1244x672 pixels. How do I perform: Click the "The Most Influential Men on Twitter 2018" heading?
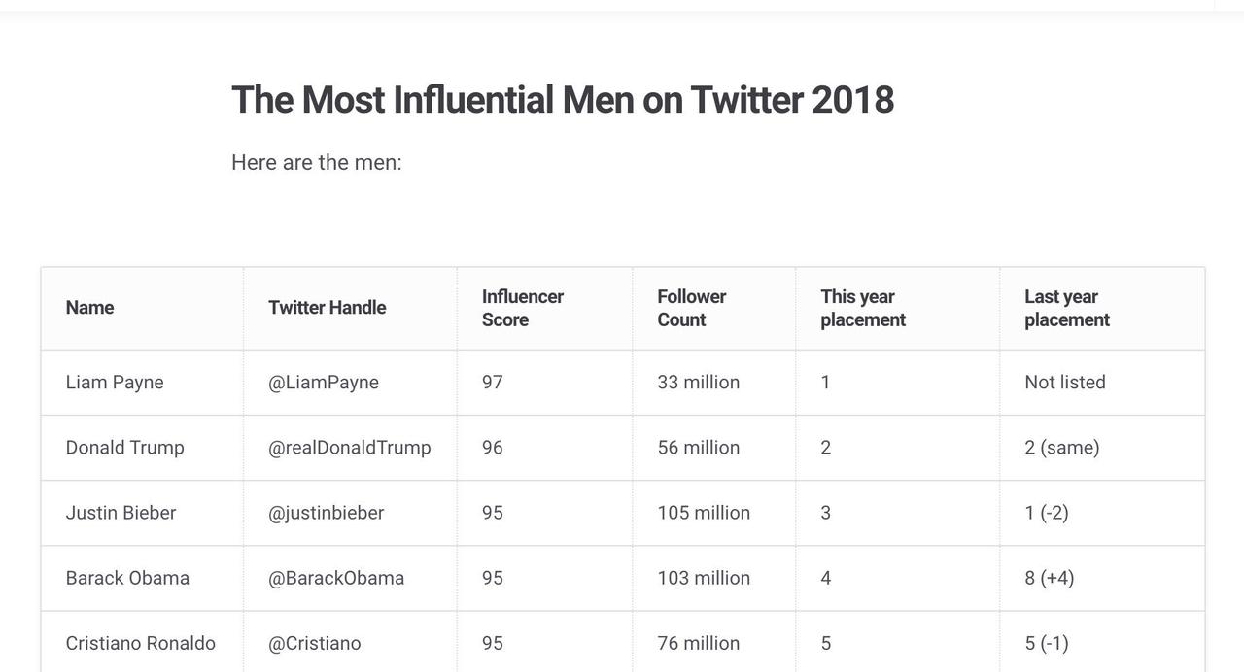click(x=562, y=100)
